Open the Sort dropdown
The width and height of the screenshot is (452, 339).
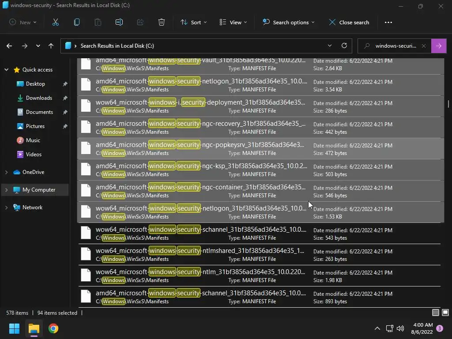(193, 22)
